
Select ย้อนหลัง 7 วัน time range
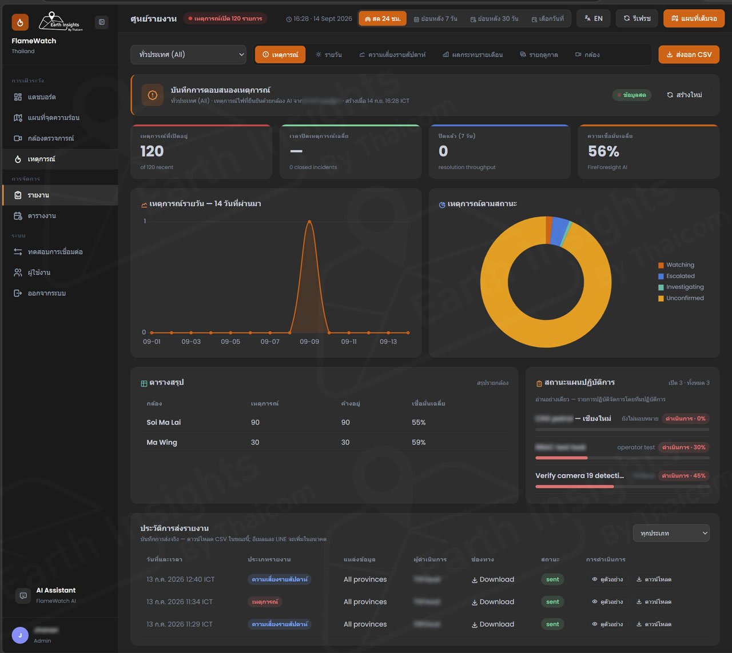436,19
